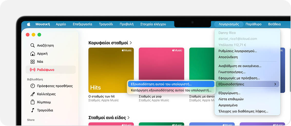
Task: Open the Apple menu logo
Action: 28,24
